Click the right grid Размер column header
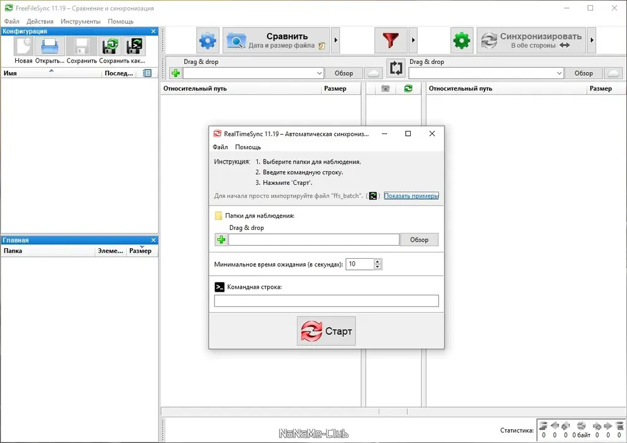Screen dimensions: 627x443 (606, 89)
